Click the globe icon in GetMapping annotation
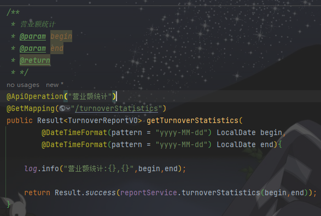Screen dimensions: 321x216 pos(62,108)
